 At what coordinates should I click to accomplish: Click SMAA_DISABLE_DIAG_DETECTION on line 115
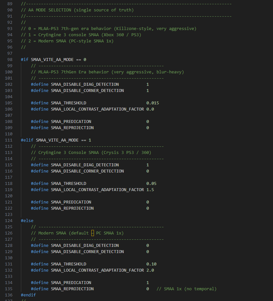85,165
